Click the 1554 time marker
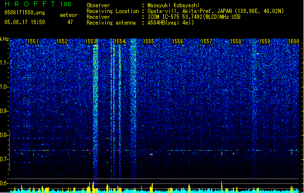Viewport: 304px width, 193px height. click(120, 41)
